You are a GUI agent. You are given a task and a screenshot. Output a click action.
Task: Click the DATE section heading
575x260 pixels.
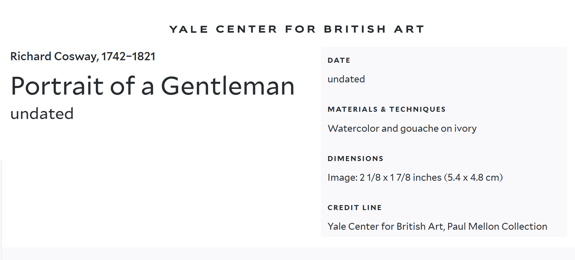point(339,60)
